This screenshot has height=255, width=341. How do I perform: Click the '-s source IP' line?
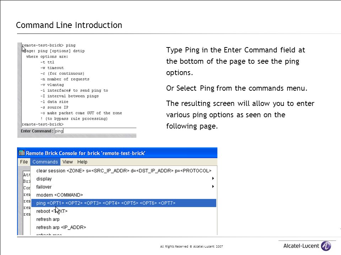point(54,107)
